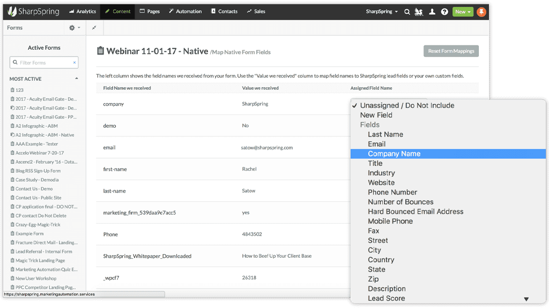Open Crazy-Egg-Magic-Trick form
Viewport: 549px width, 308px height.
[x=38, y=225]
